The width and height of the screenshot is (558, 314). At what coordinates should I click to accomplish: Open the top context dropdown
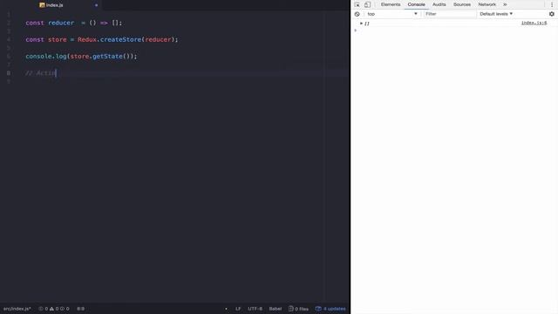[x=392, y=14]
